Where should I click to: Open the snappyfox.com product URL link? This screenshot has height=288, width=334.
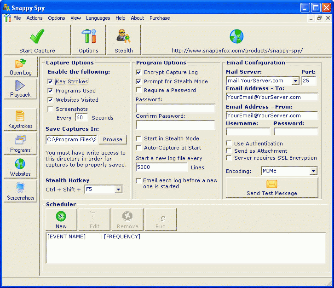pyautogui.click(x=237, y=51)
